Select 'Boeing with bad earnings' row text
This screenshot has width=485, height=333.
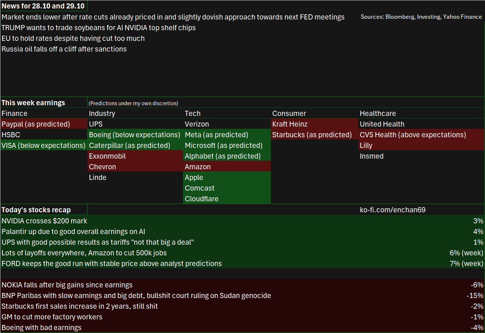click(x=42, y=327)
